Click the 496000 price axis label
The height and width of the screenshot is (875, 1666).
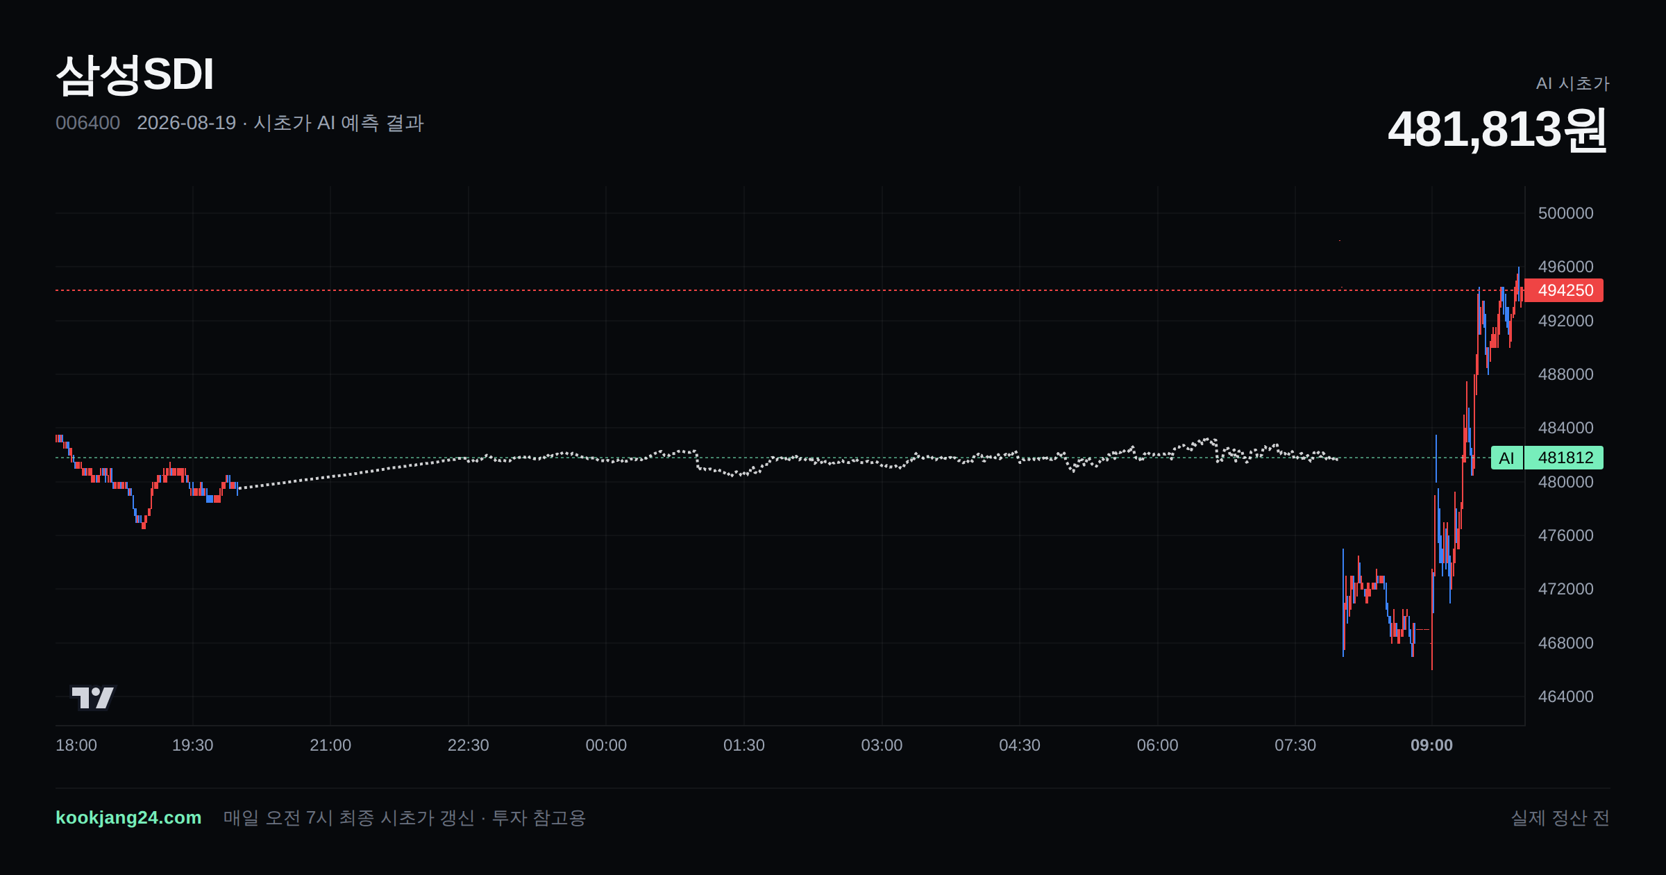pos(1565,267)
